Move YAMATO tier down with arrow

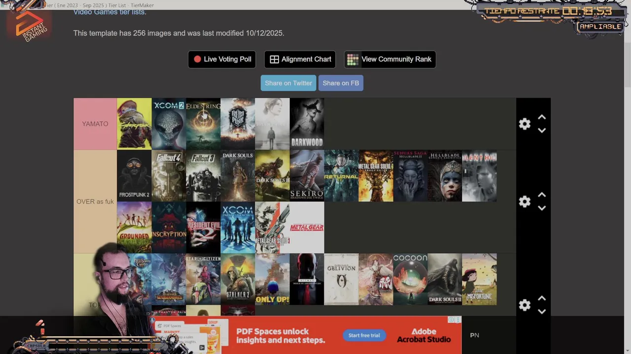(x=542, y=130)
